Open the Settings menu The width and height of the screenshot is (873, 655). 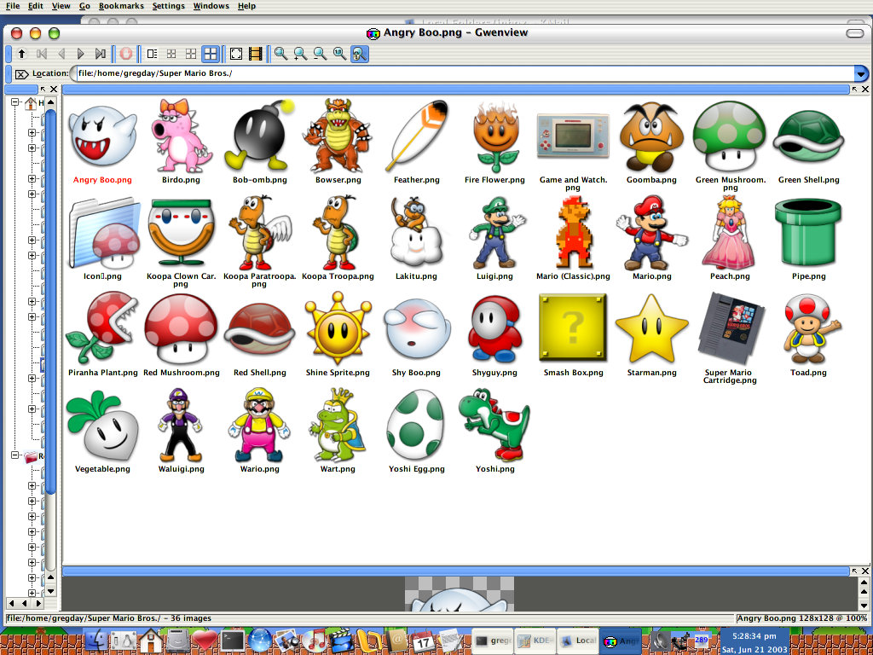point(168,6)
